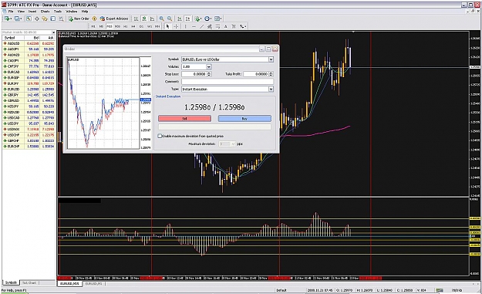This screenshot has height=294, width=482.
Task: Open the Tools menu
Action: pos(58,12)
